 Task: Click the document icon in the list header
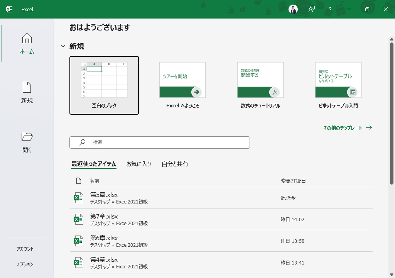[x=79, y=181]
